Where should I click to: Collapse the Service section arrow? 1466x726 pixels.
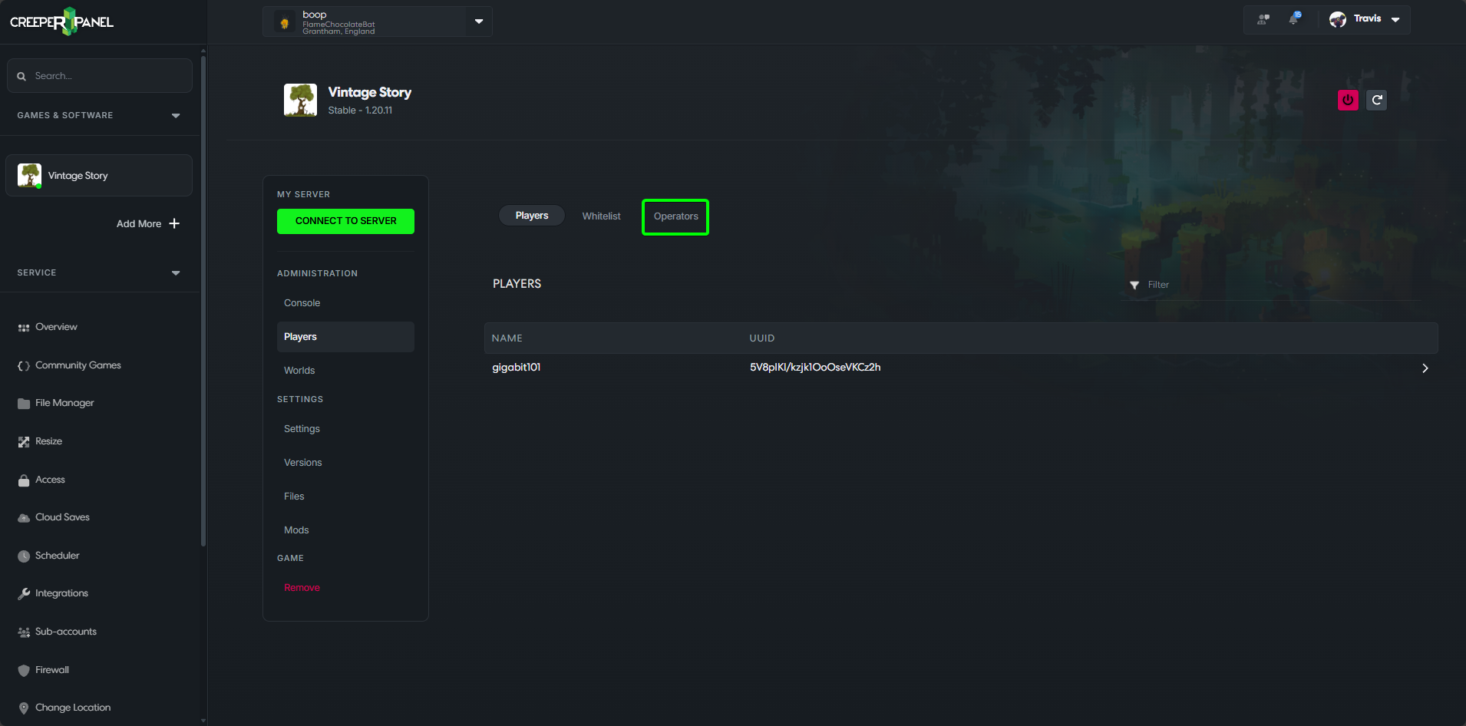coord(176,273)
